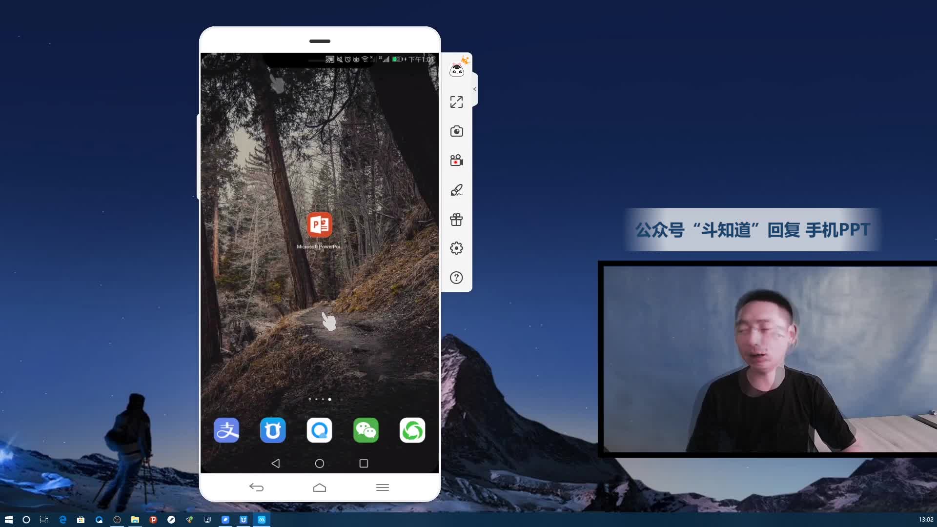Screen dimensions: 937x527
Task: Toggle help question mark button
Action: click(457, 278)
